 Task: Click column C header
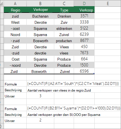pos(64,4)
